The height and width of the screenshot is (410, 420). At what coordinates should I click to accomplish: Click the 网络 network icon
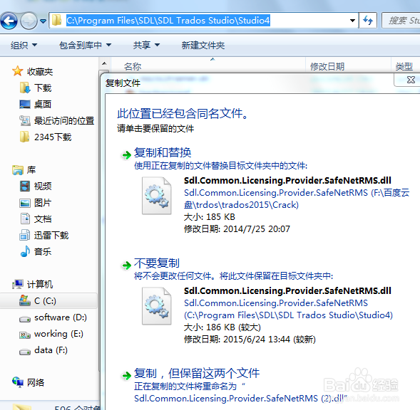tap(18, 382)
